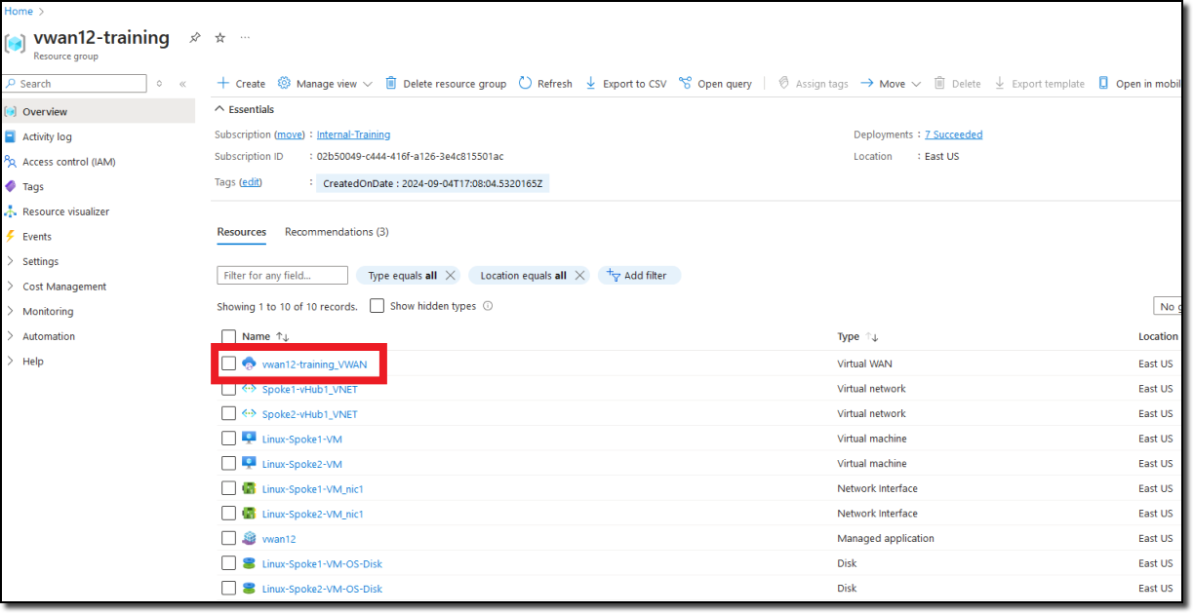
Task: Click the virtual network icon for Spoke1-vHub1_VNET
Action: point(249,389)
